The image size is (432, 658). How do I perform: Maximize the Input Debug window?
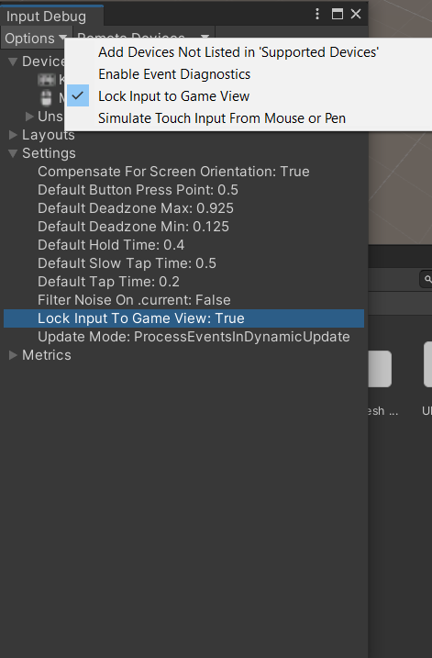point(338,14)
